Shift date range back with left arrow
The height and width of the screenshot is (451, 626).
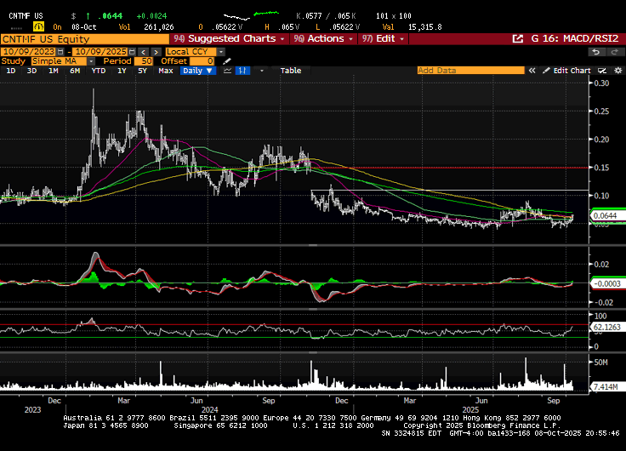[144, 52]
